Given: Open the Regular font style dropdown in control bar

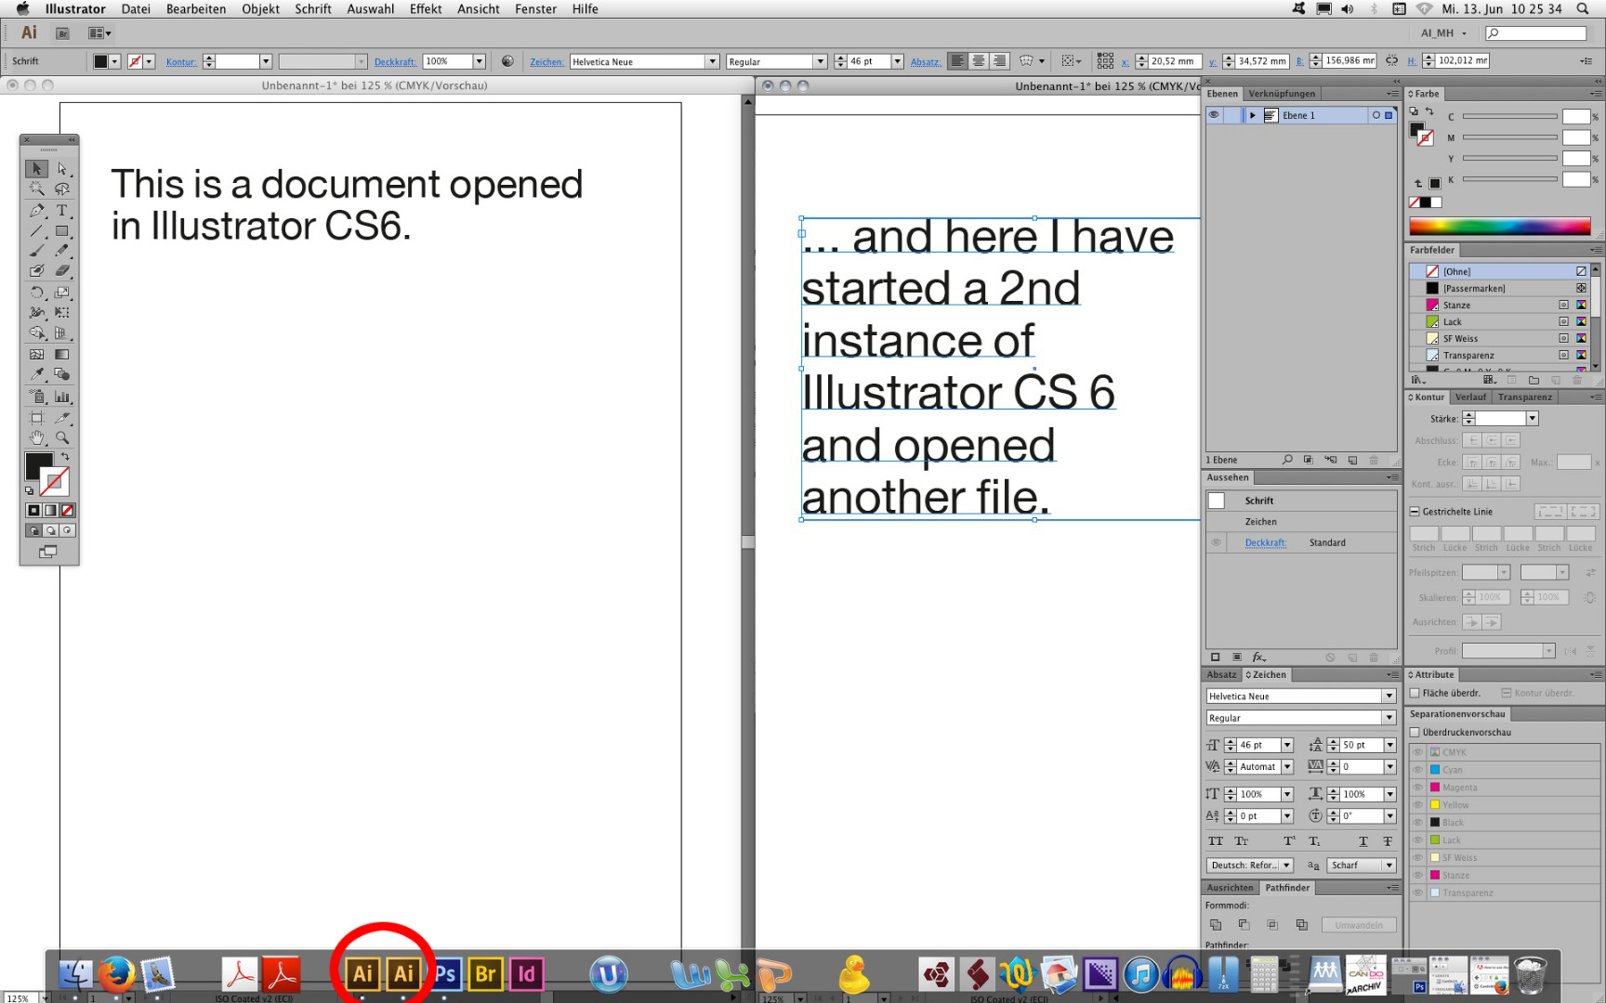Looking at the screenshot, I should click(x=820, y=61).
